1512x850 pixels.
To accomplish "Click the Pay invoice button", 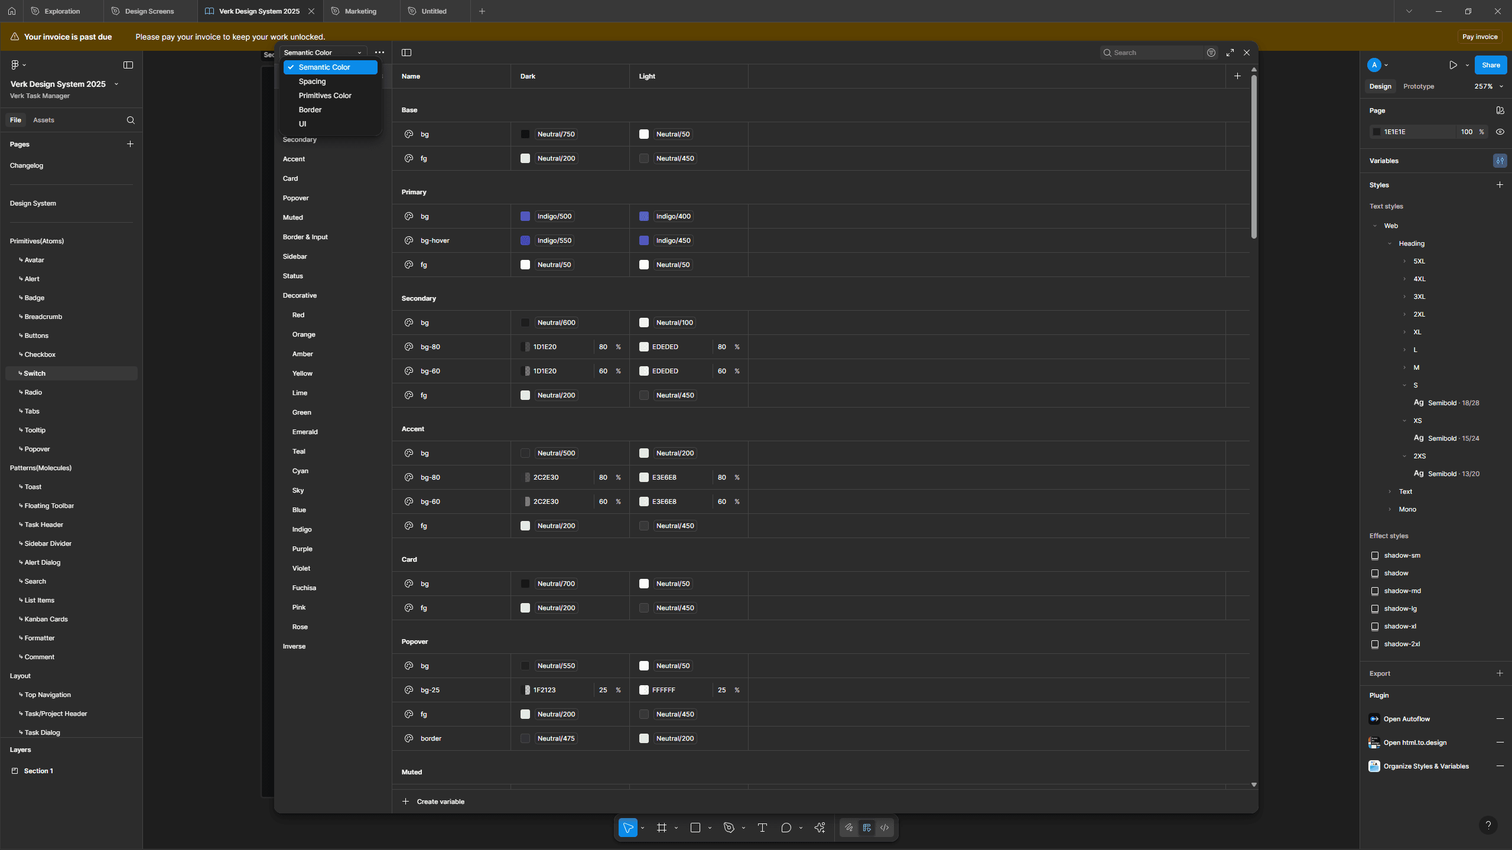I will [1480, 37].
